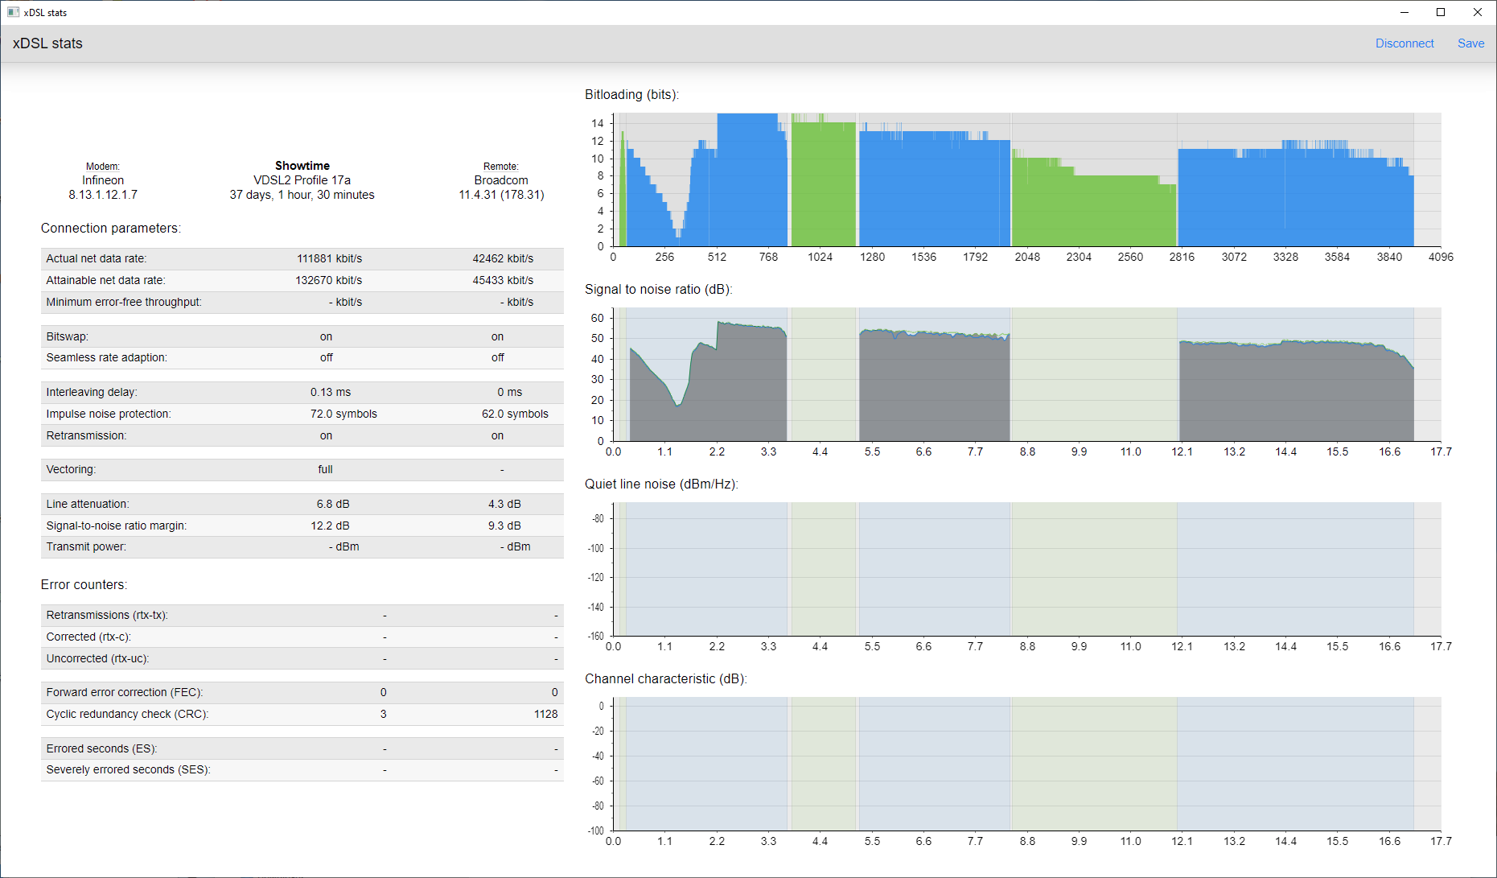Click uptime '37 days, 1 hour, 30 minutes'
Screen dimensions: 1497x878
tap(302, 195)
